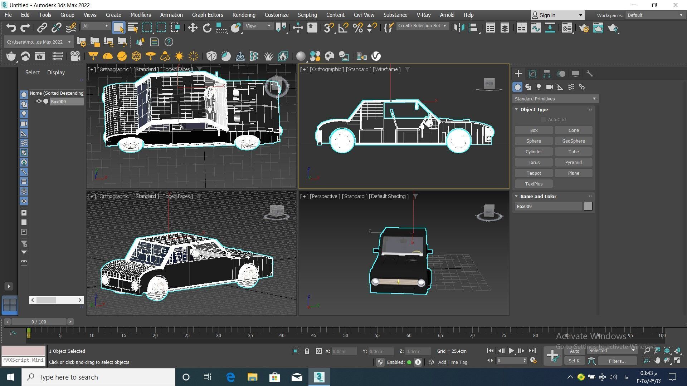The height and width of the screenshot is (386, 687).
Task: Toggle the Selection Lock icon
Action: pyautogui.click(x=307, y=351)
